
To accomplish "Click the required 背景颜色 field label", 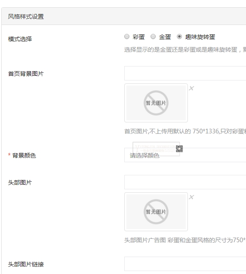I will 22,155.
